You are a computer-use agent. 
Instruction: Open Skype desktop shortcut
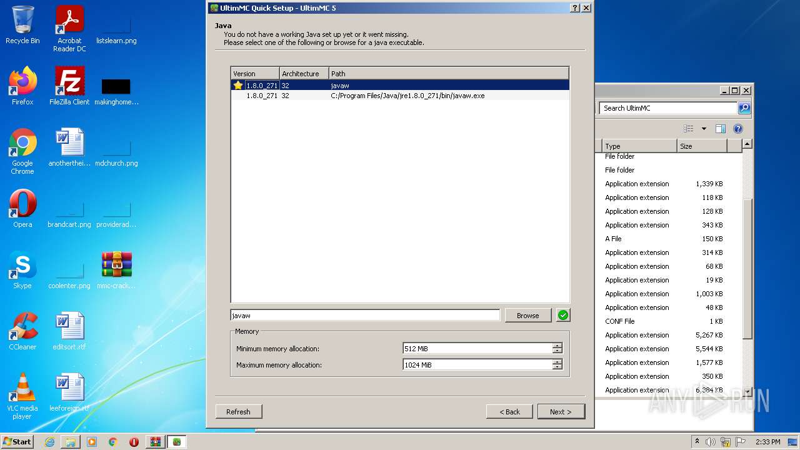click(22, 270)
